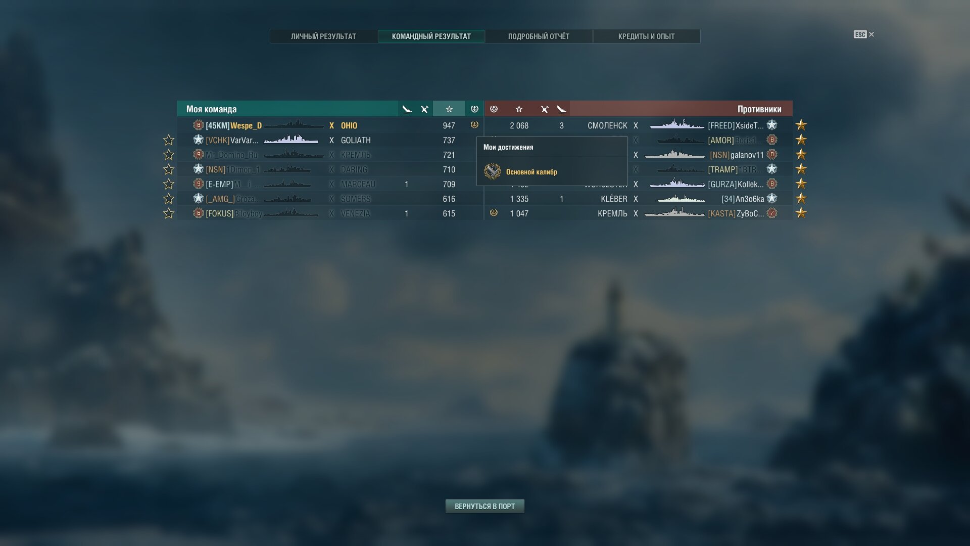
Task: Click Основной калибр achievement medal icon
Action: 492,172
